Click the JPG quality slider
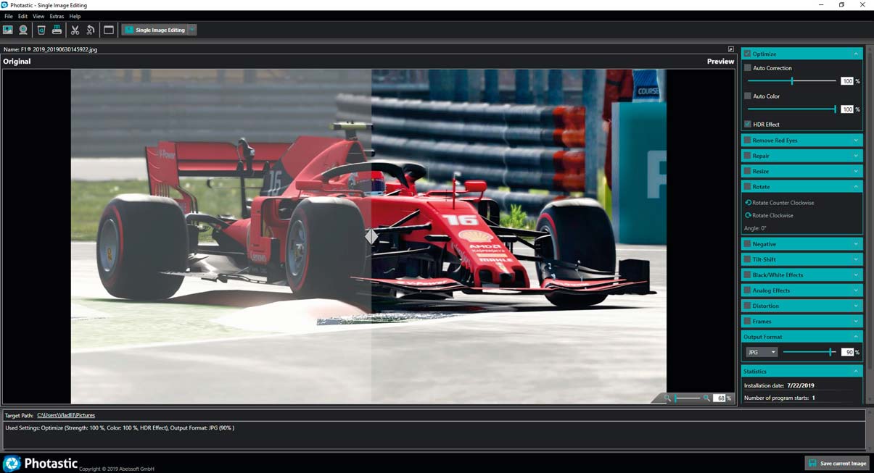 [x=810, y=352]
